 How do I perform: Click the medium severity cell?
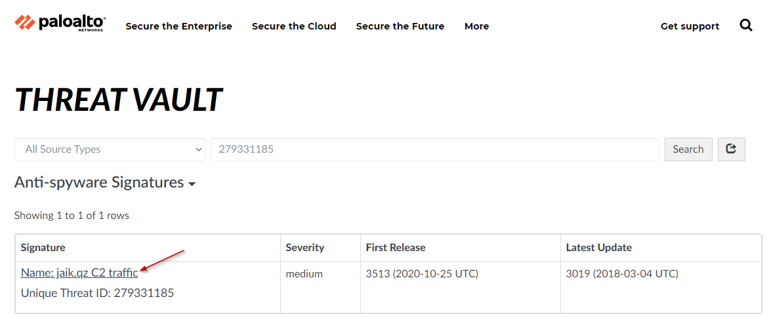click(x=304, y=273)
